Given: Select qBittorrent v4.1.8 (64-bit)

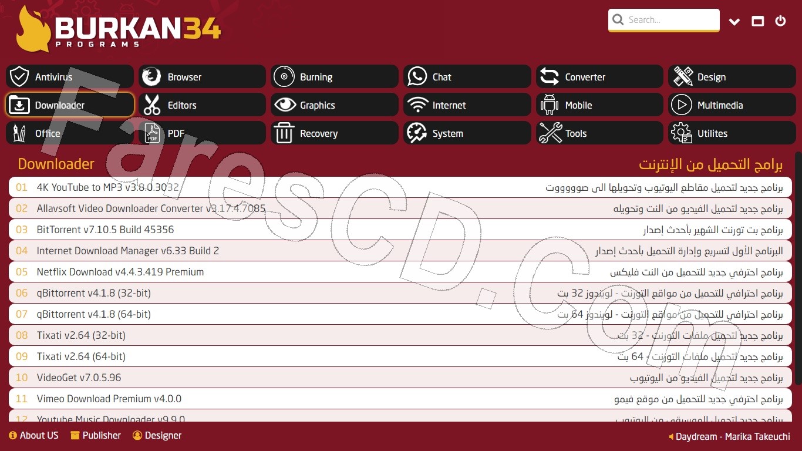Looking at the screenshot, I should click(x=400, y=314).
